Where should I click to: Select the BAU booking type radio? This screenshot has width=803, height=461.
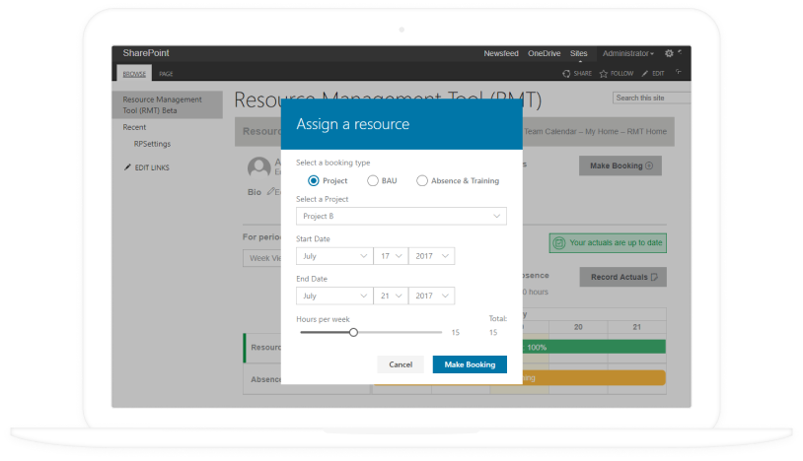pyautogui.click(x=373, y=180)
